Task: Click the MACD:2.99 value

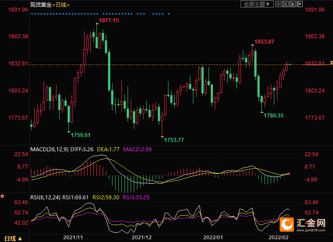Action: 137,149
